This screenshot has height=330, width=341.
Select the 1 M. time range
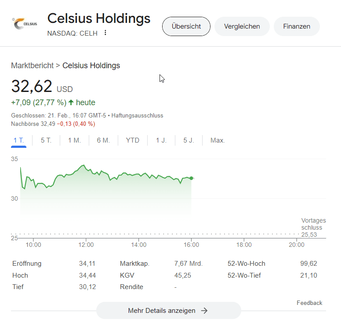pos(74,140)
